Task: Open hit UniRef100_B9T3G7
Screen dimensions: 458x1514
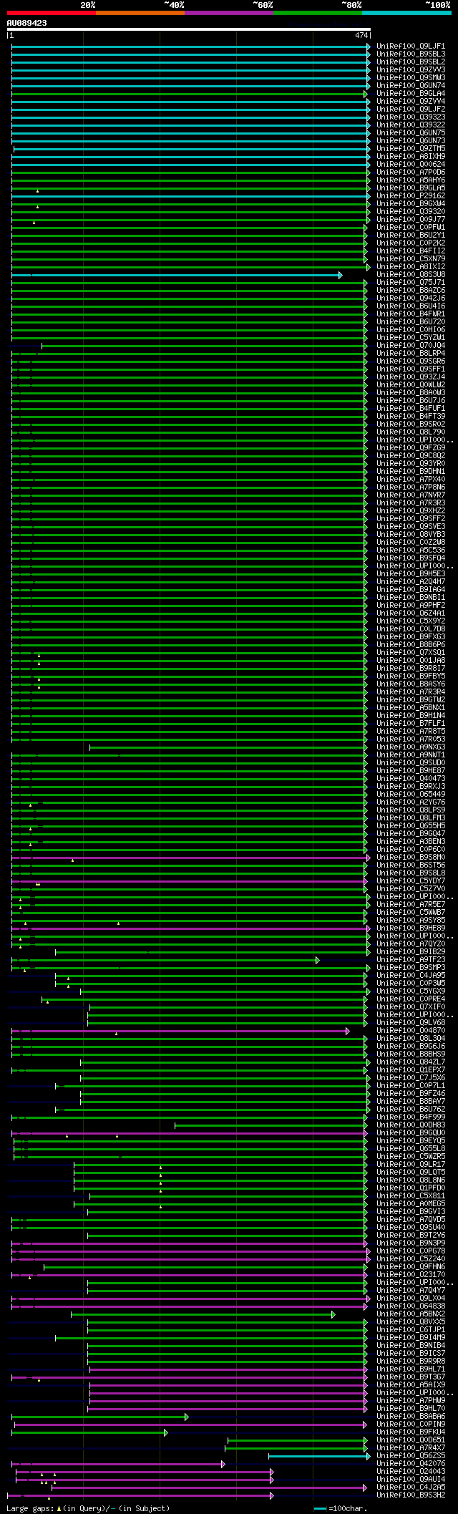Action: 411,1377
